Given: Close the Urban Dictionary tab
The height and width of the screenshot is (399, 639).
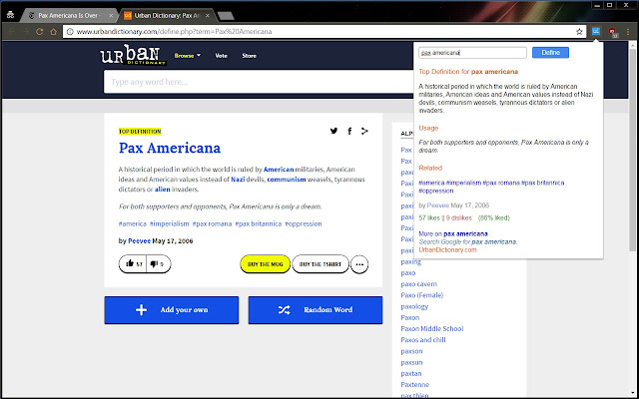Looking at the screenshot, I should coord(208,16).
